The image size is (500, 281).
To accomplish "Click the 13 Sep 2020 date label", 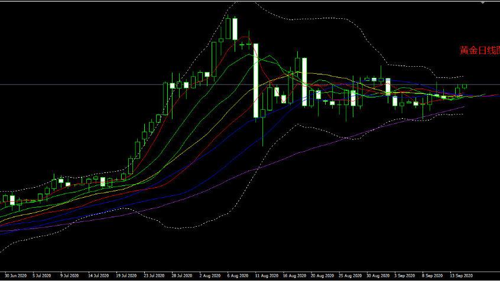I will click(460, 276).
